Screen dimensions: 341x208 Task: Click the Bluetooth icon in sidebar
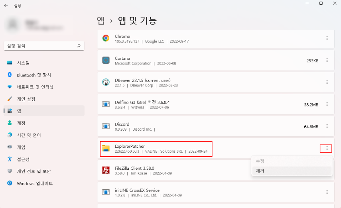10,75
